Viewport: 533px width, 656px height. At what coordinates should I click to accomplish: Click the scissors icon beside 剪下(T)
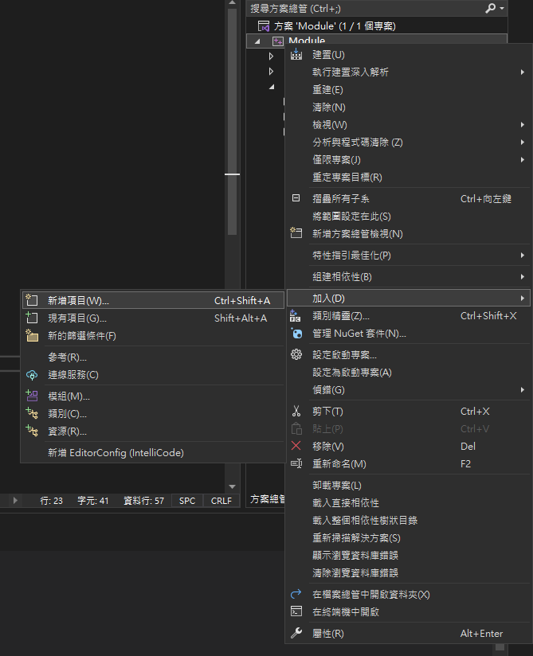[x=296, y=412]
